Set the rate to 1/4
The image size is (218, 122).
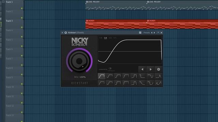pos(105,38)
